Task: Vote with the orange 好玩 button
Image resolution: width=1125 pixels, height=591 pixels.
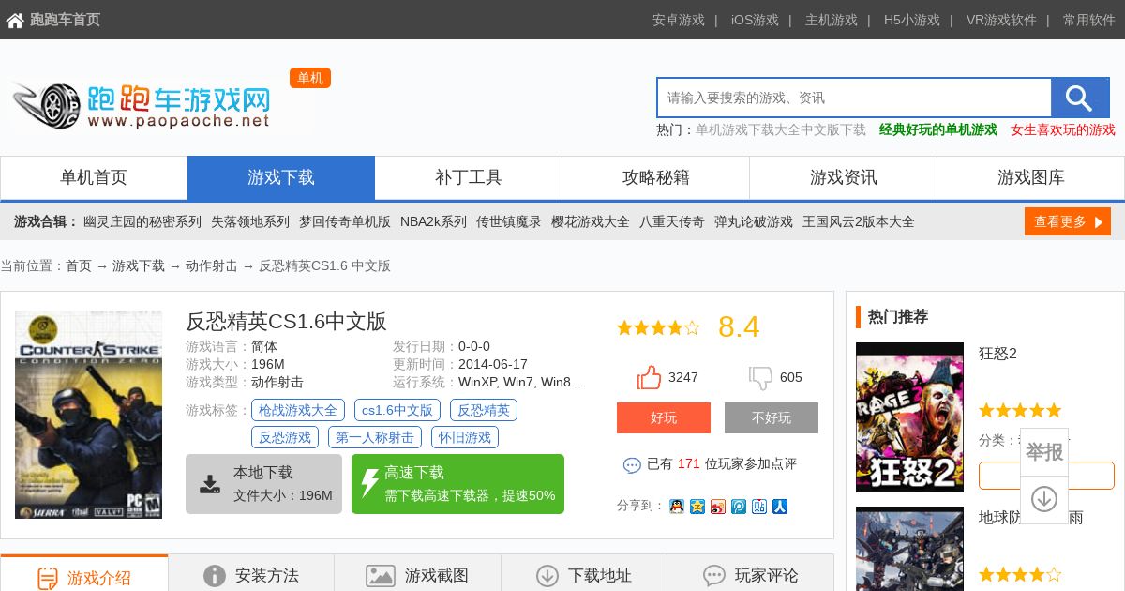Action: [664, 417]
